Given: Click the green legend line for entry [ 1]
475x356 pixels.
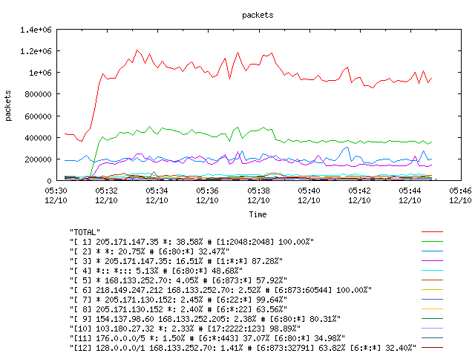Looking at the screenshot, I should pos(432,241).
